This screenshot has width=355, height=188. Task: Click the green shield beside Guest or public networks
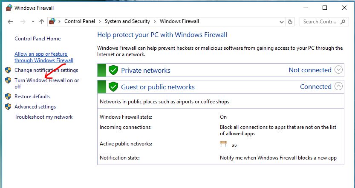point(113,87)
